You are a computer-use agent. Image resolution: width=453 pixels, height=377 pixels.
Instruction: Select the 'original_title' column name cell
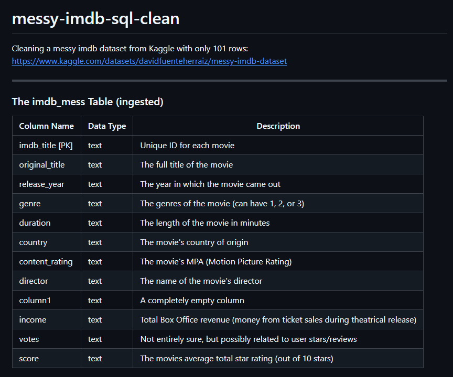click(x=42, y=165)
